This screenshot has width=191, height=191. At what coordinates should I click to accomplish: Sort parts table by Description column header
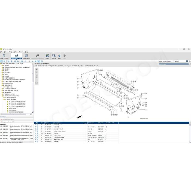tap(68, 123)
